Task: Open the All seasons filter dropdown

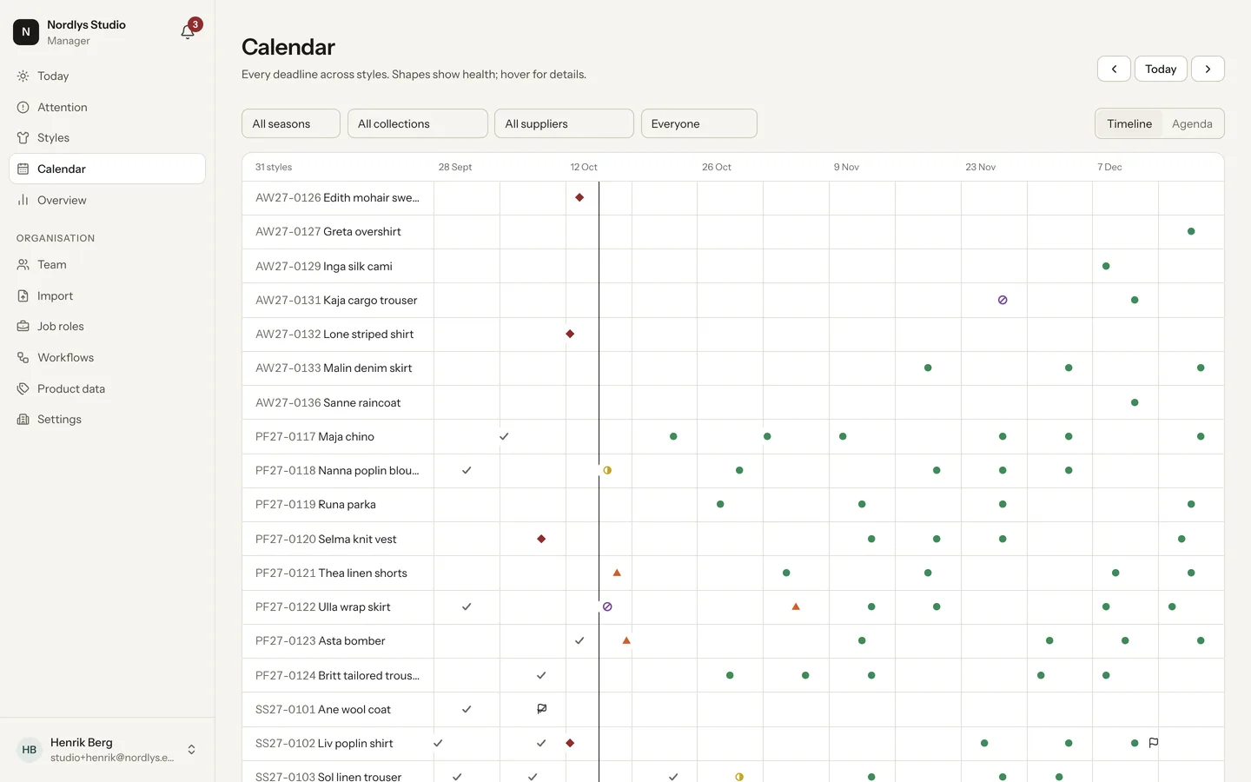Action: tap(291, 123)
